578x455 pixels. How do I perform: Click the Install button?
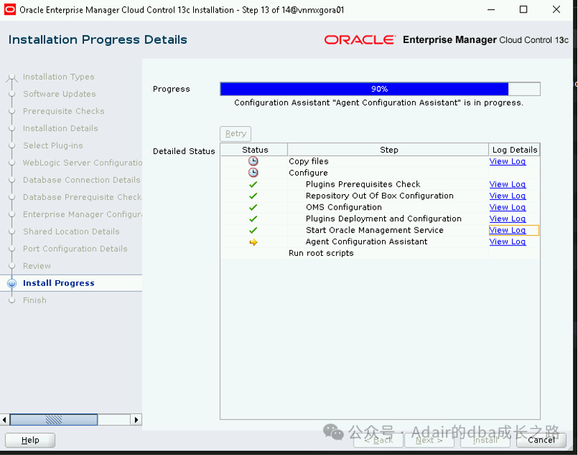click(485, 440)
